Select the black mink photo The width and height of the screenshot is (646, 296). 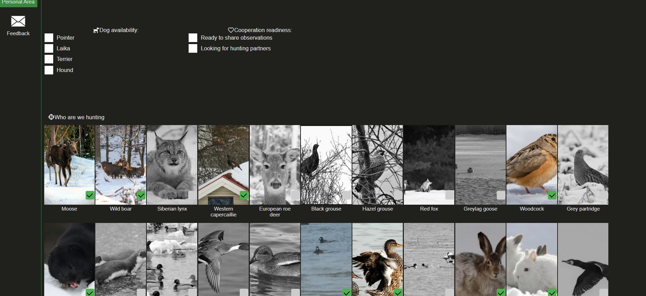coord(69,259)
